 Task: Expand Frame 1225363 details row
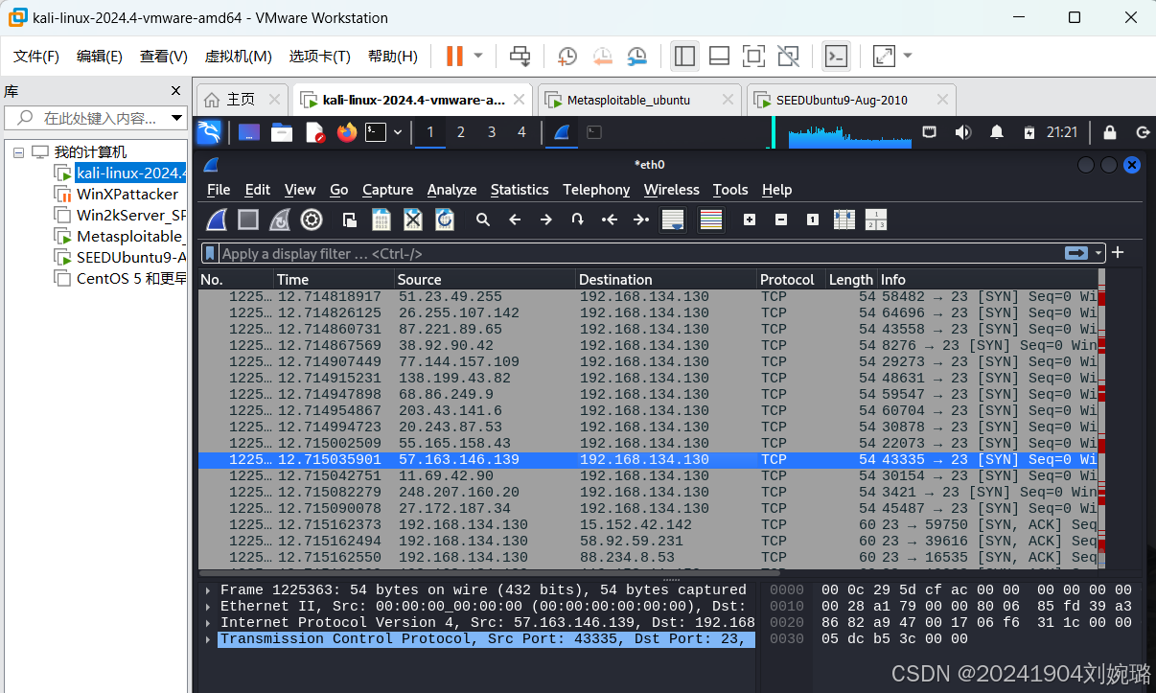[x=209, y=590]
